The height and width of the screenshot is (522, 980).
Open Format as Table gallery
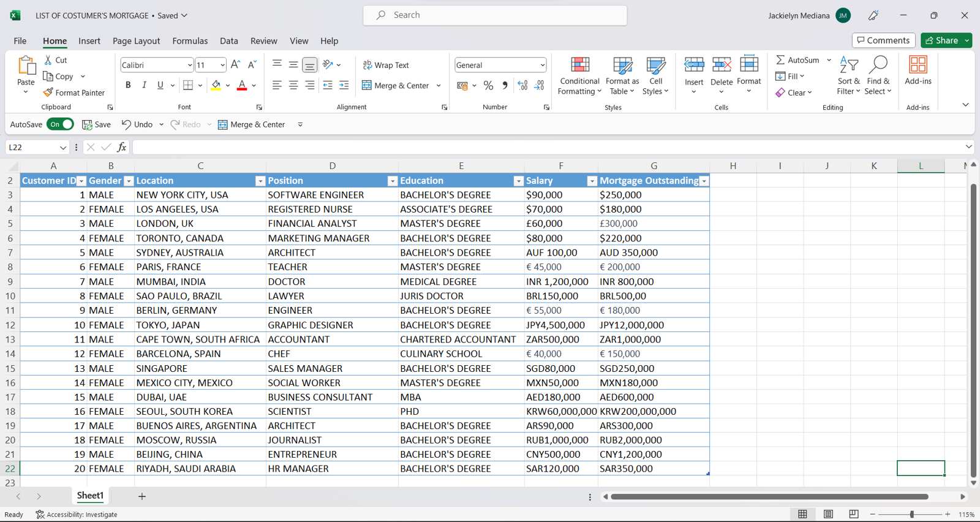point(622,76)
